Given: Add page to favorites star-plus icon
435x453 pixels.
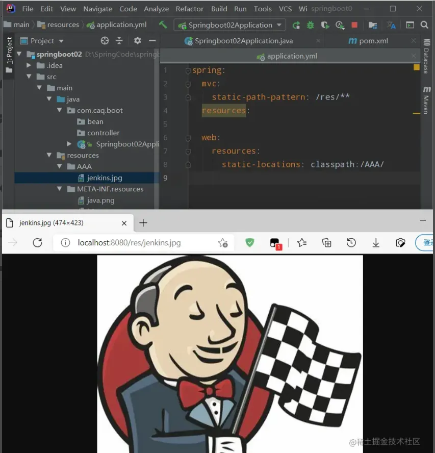Looking at the screenshot, I should point(223,243).
